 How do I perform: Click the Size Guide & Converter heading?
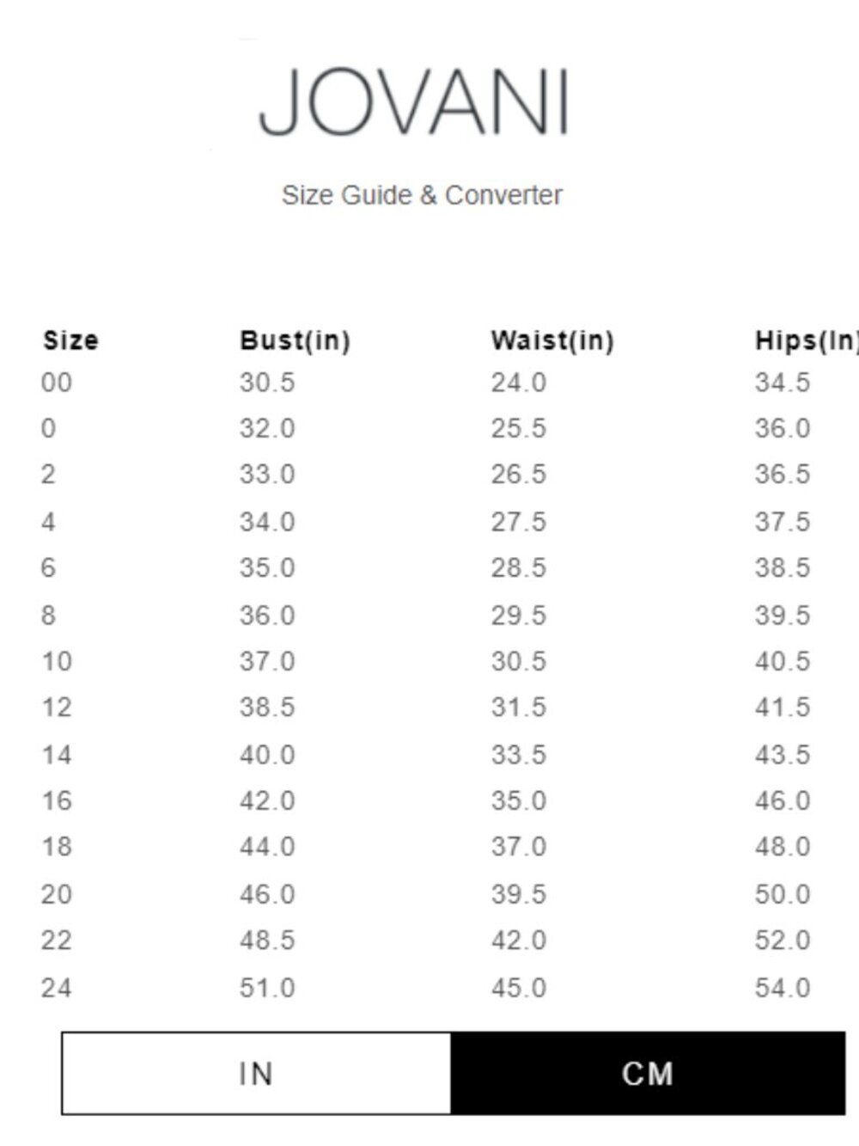pos(422,195)
